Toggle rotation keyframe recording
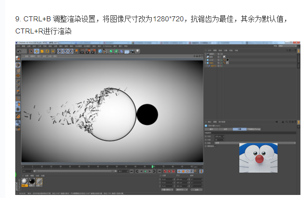303x198 pixels. pos(187,171)
